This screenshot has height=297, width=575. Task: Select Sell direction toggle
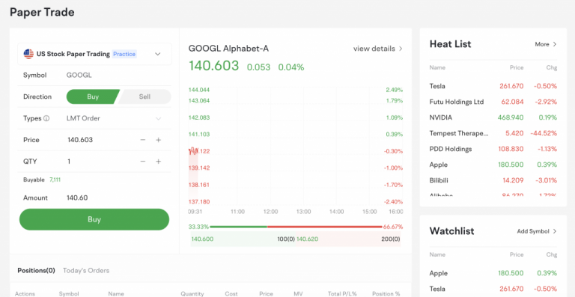(x=144, y=97)
